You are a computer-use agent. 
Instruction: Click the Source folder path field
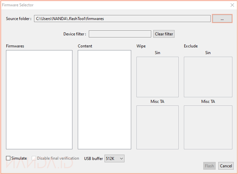122,19
